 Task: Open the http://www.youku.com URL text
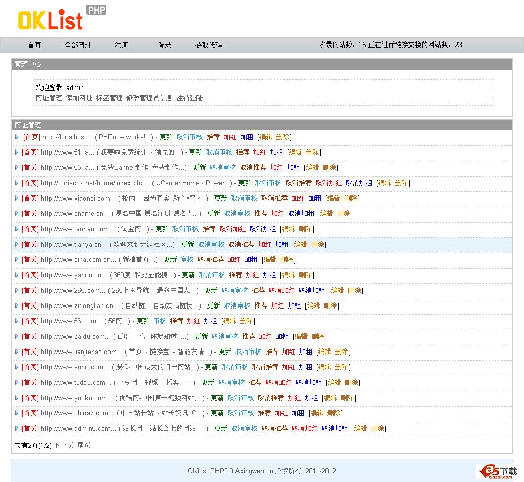tap(77, 398)
